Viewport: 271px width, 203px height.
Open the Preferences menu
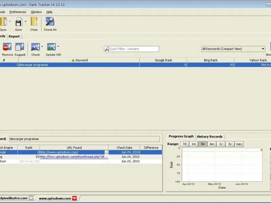(18, 12)
